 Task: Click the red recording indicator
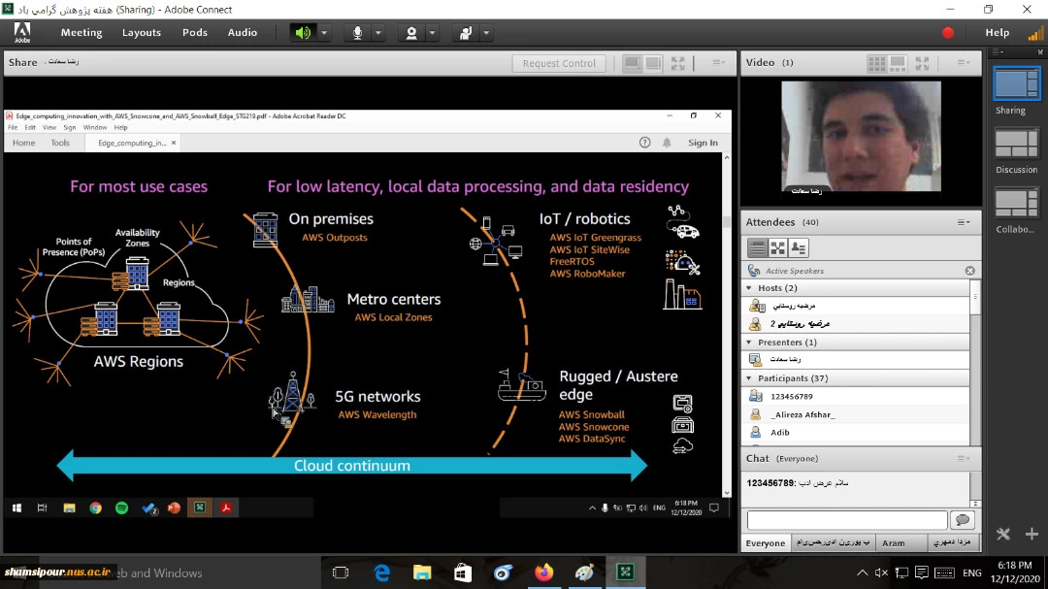coord(948,33)
